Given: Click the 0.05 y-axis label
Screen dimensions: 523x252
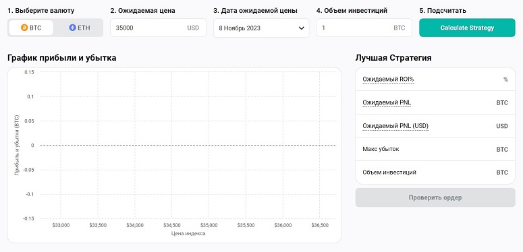Looking at the screenshot, I should [x=29, y=121].
